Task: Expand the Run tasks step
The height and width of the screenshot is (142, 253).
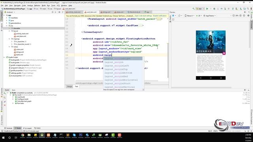Action: click(x=13, y=103)
